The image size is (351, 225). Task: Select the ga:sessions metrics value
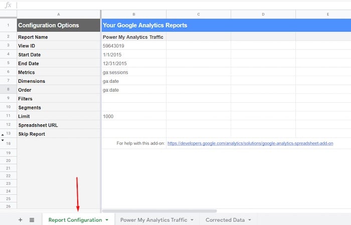pos(134,72)
